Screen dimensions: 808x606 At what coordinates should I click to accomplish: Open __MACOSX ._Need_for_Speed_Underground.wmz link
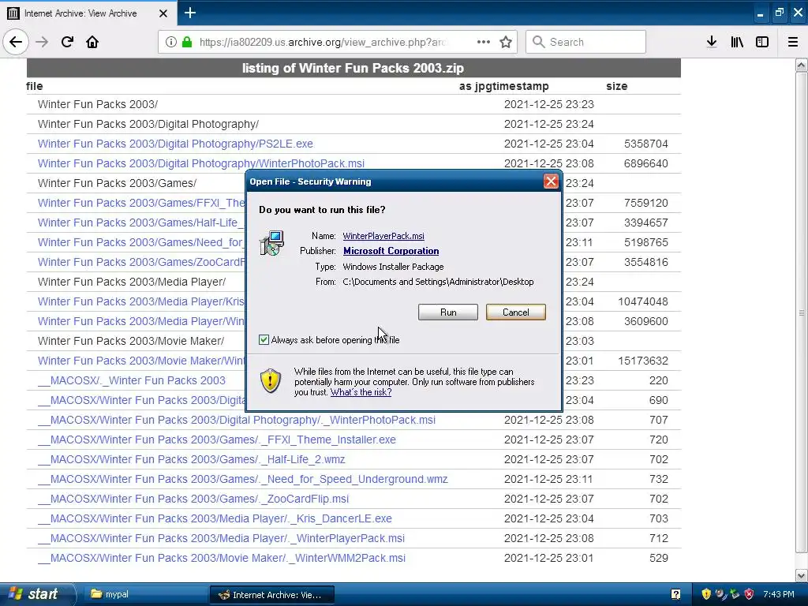[x=243, y=479]
